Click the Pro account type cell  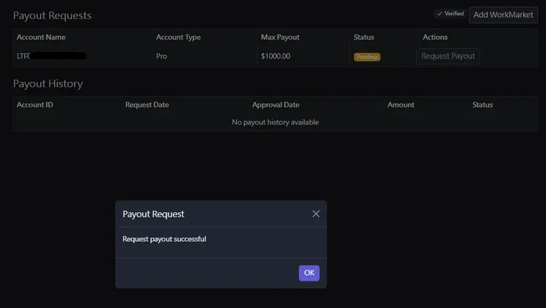point(162,56)
